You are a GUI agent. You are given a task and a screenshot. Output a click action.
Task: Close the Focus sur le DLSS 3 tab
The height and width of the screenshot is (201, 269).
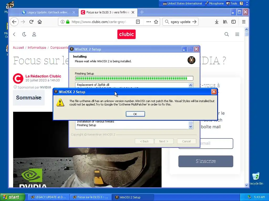pyautogui.click(x=133, y=12)
